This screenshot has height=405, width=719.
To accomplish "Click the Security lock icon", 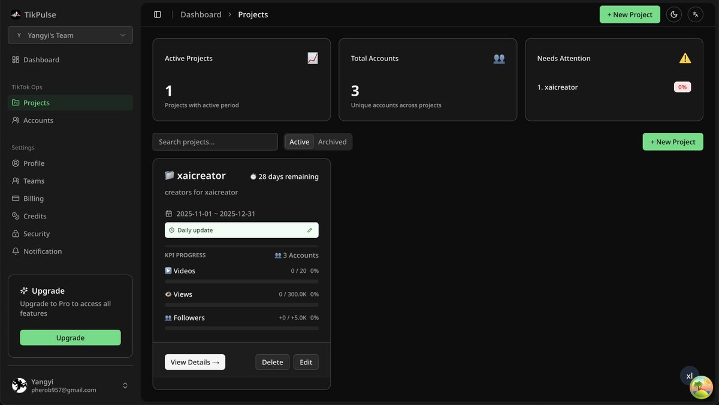I will coord(16,234).
